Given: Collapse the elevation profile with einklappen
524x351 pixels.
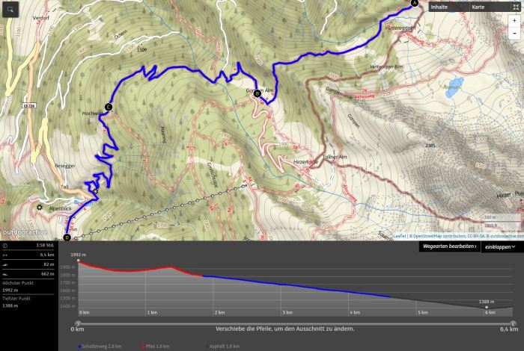Looking at the screenshot, I should point(501,246).
